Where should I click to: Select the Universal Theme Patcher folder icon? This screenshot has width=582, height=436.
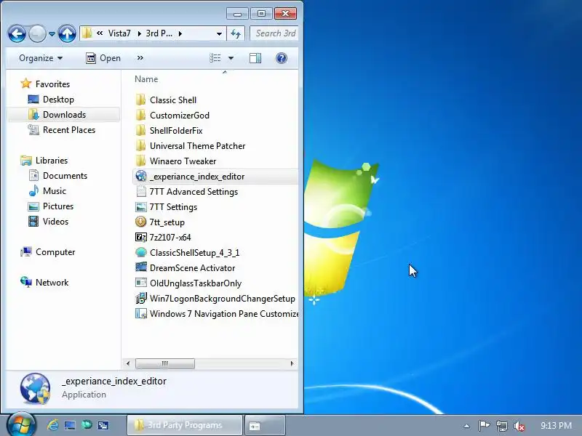(140, 145)
